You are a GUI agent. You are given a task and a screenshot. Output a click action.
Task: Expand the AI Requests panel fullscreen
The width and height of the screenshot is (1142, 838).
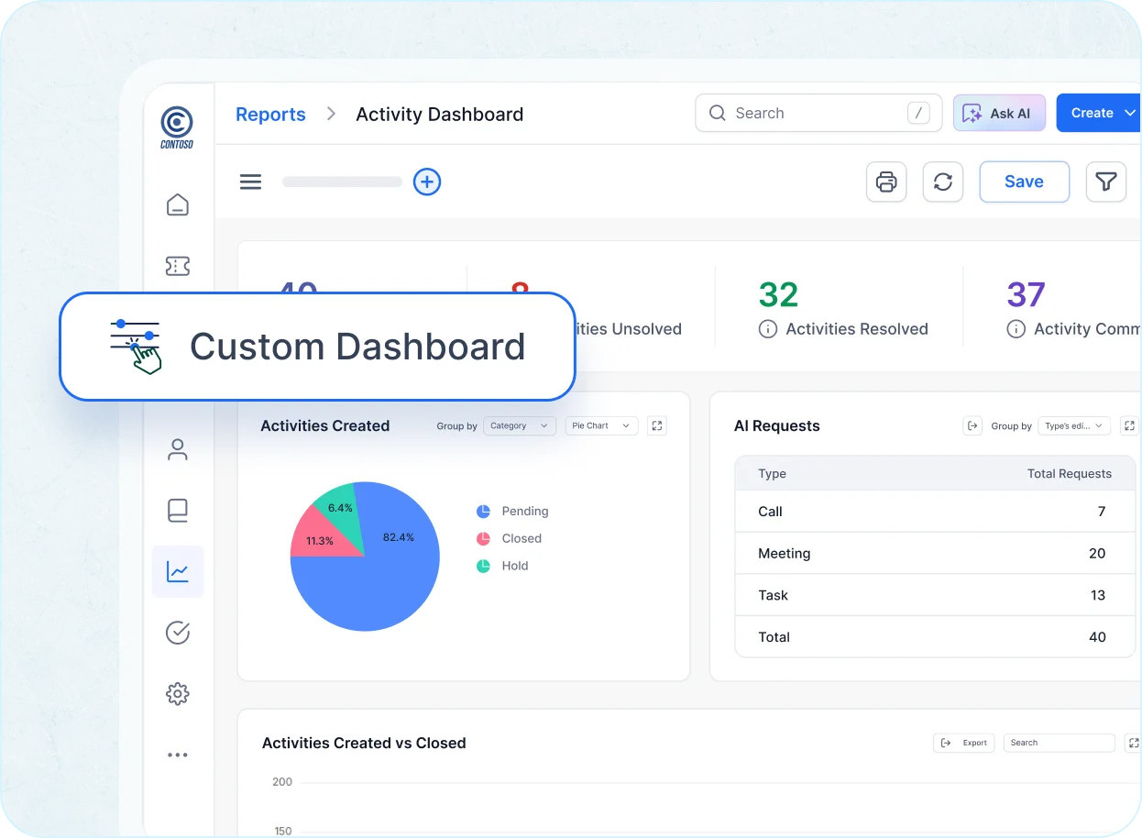click(1130, 425)
